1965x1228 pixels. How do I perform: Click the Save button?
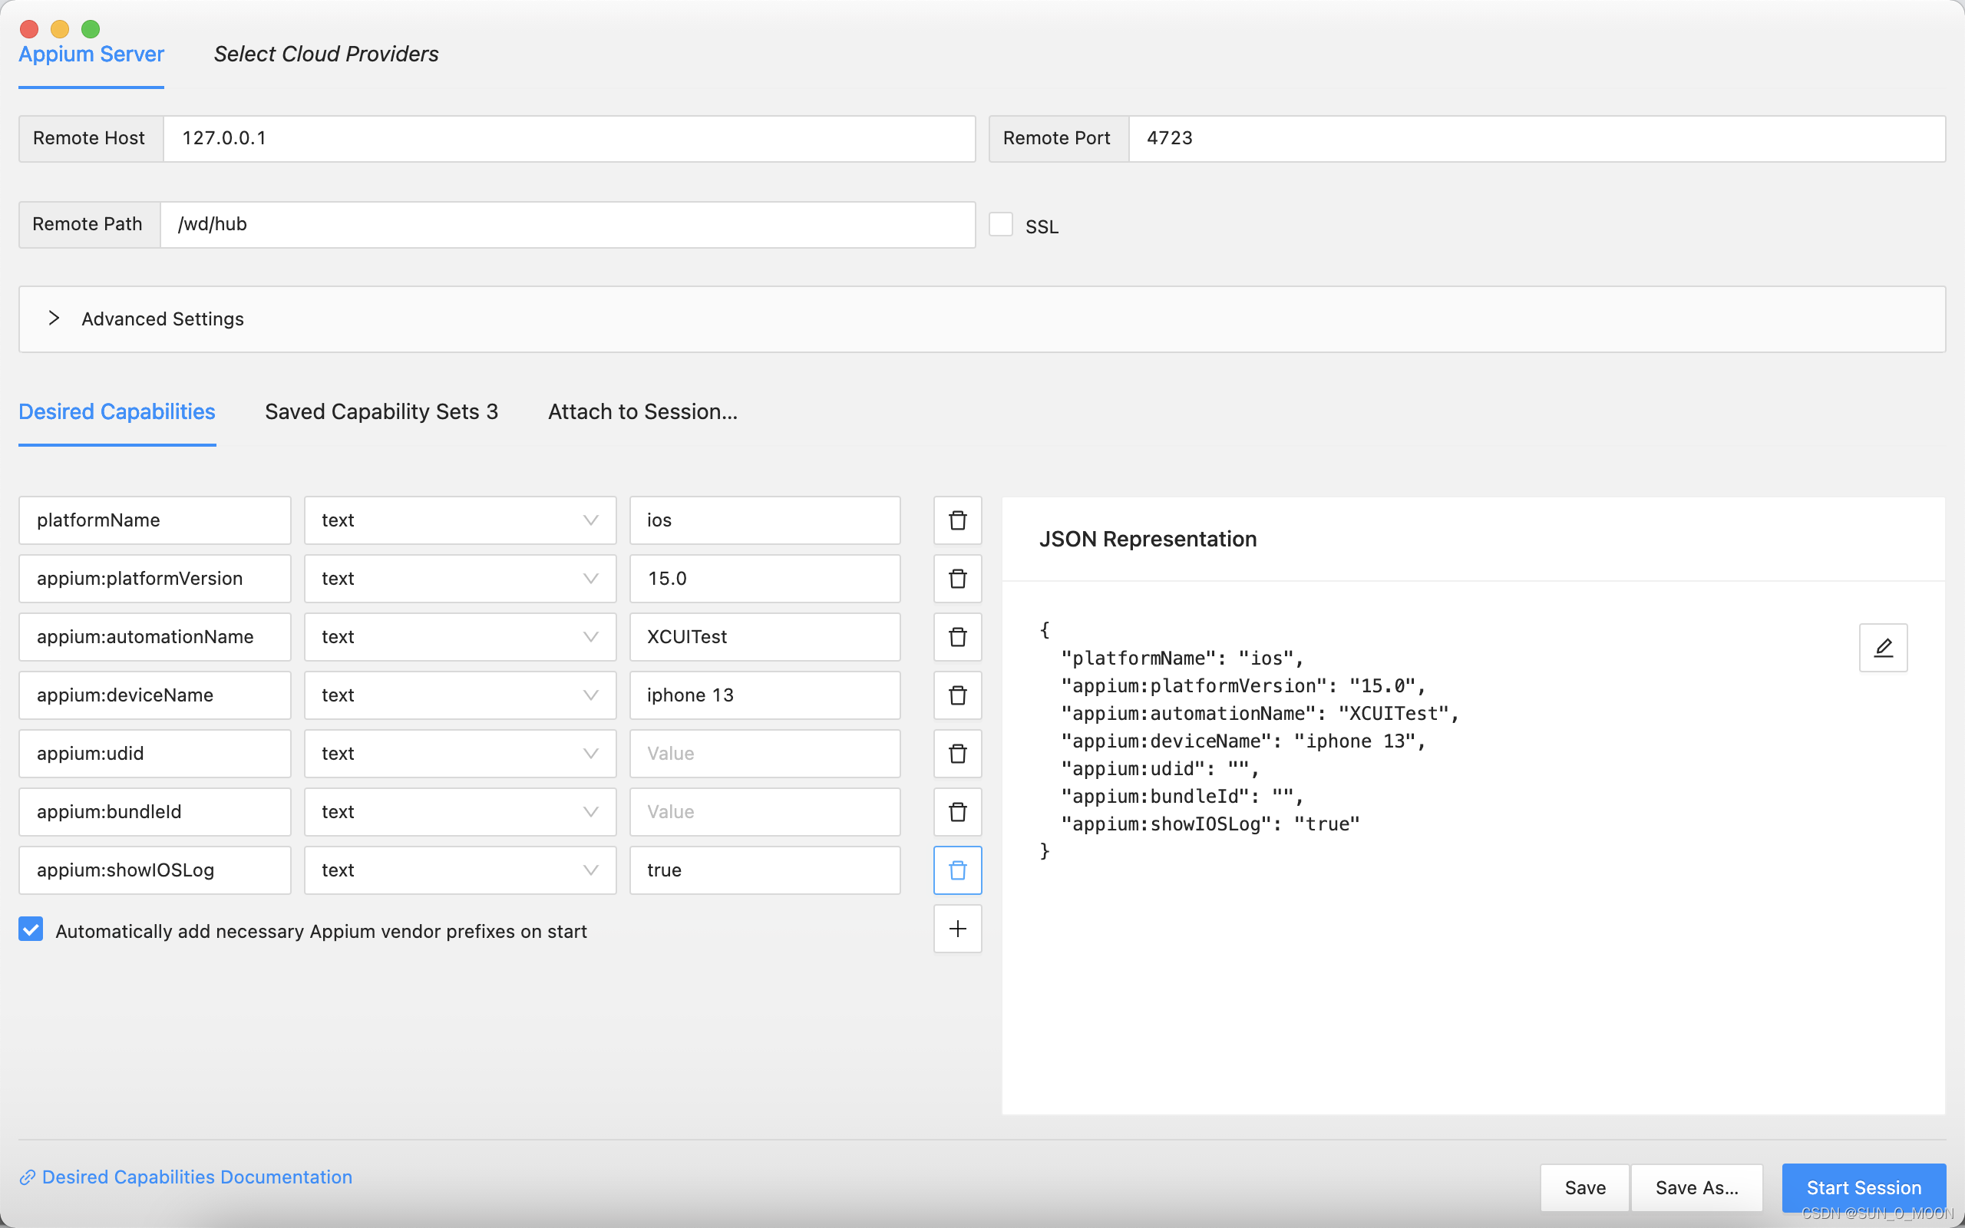pos(1584,1187)
